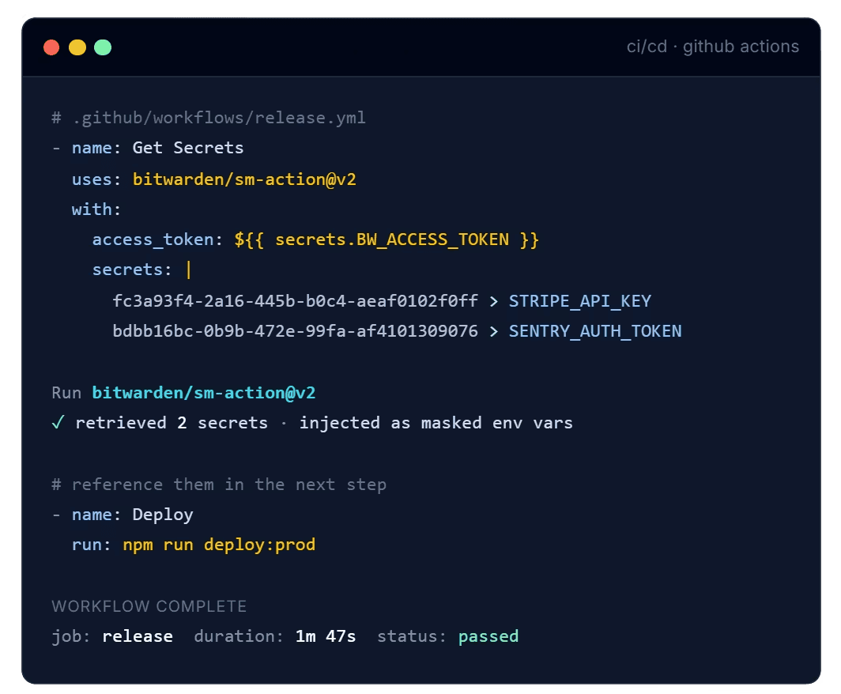
Task: Click the arrow before SENTRY_AUTH_TOKEN
Action: coord(493,331)
